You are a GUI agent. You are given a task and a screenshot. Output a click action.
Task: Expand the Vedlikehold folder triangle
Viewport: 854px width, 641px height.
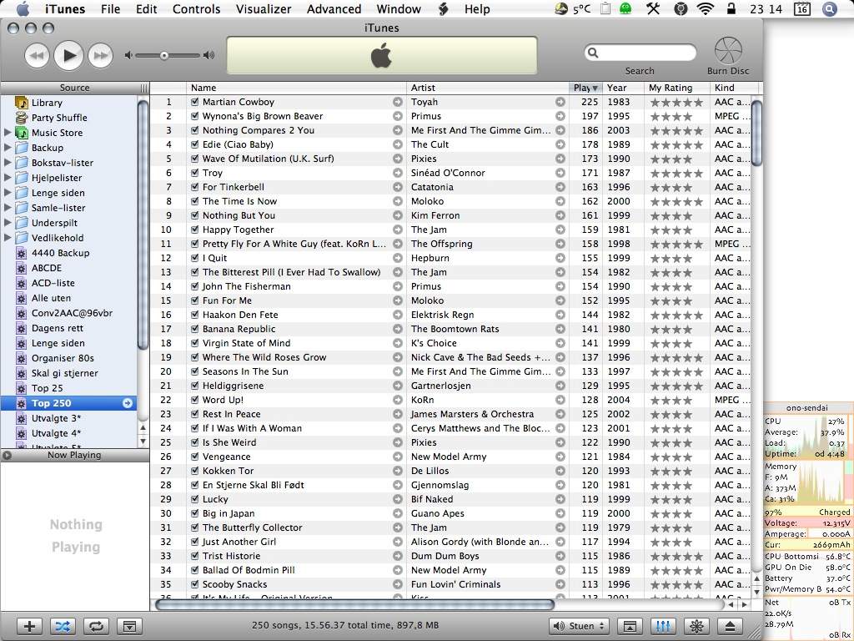point(8,238)
